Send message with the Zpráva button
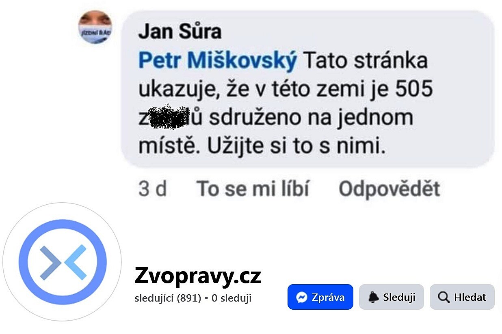The image size is (502, 334). (x=320, y=297)
